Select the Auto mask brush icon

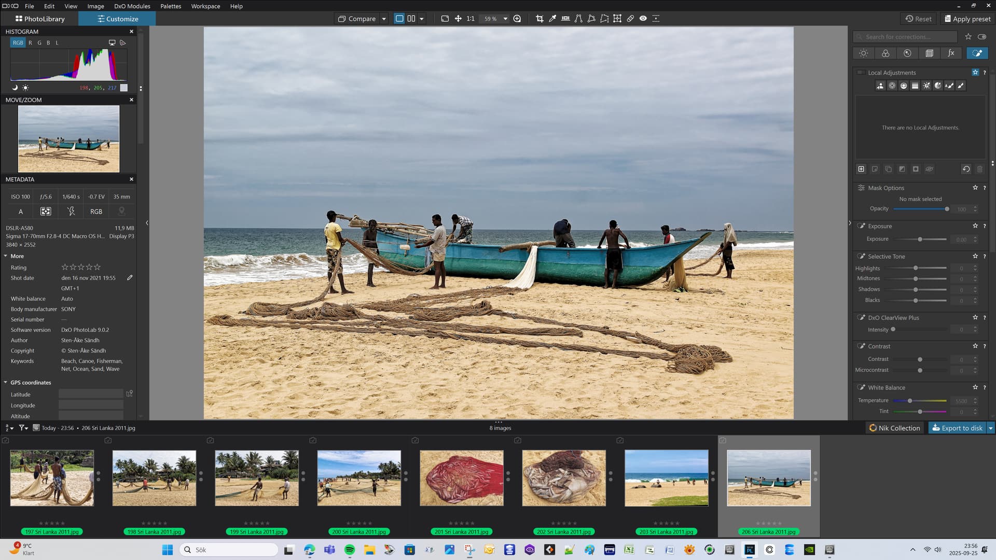[x=949, y=86]
